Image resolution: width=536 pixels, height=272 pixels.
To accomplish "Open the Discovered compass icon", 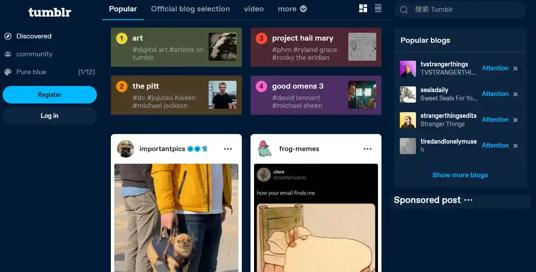I will coord(8,36).
